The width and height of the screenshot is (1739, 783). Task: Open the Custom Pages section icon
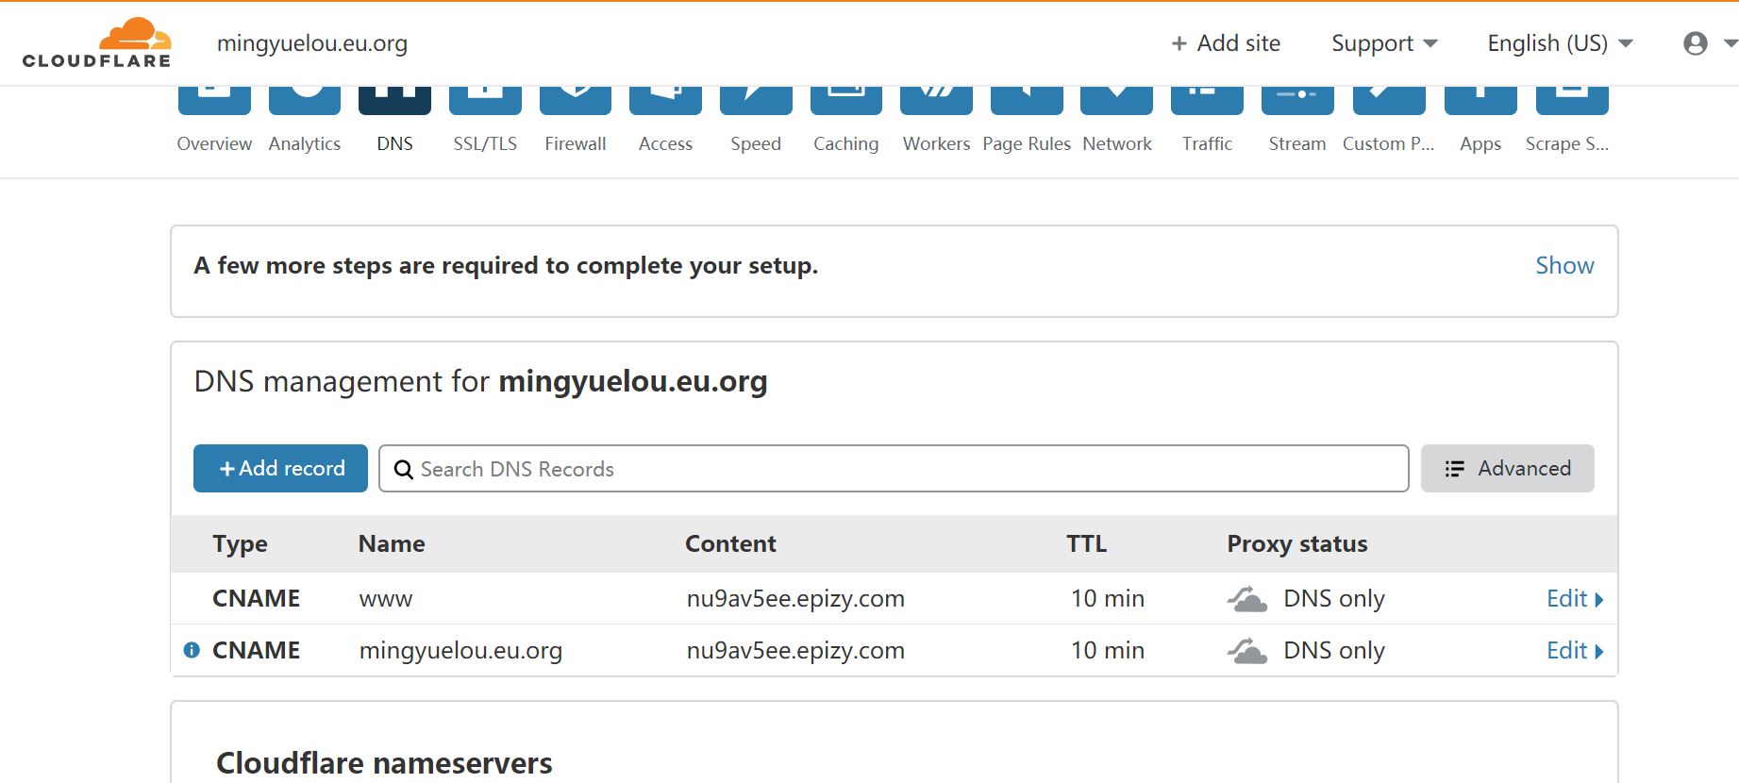click(1389, 100)
